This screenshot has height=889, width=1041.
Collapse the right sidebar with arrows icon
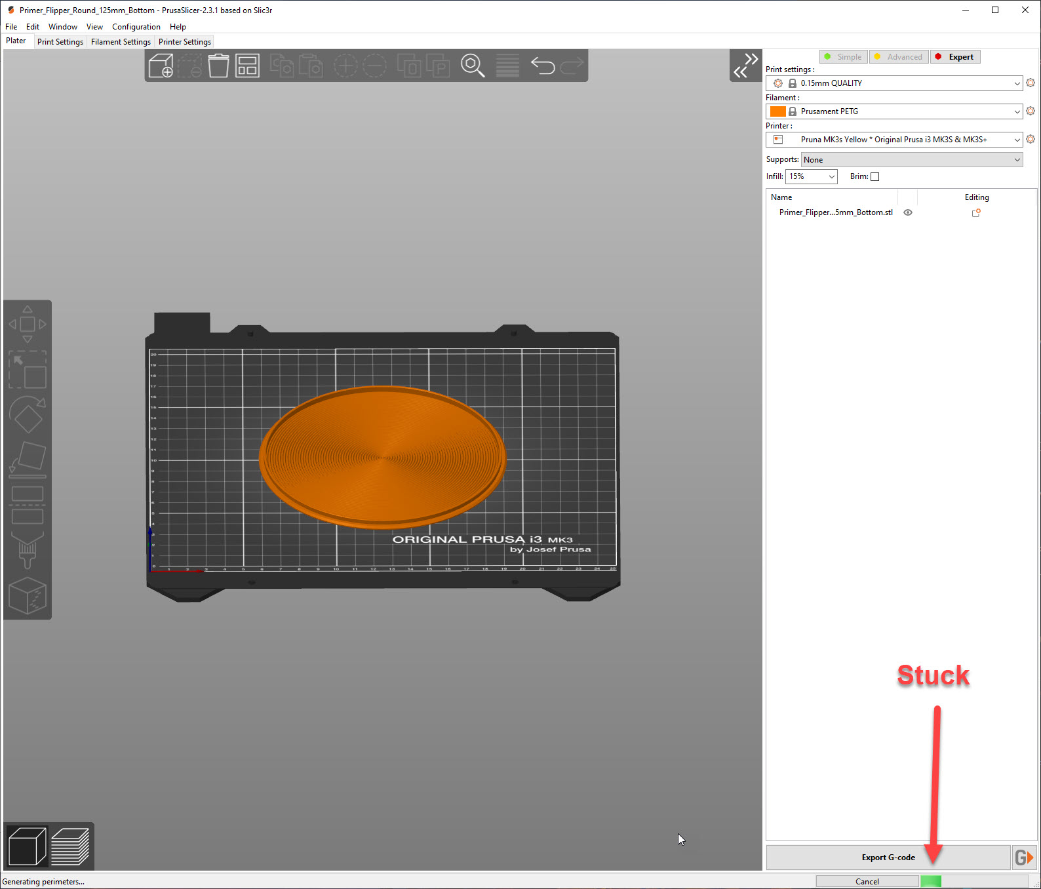click(746, 66)
